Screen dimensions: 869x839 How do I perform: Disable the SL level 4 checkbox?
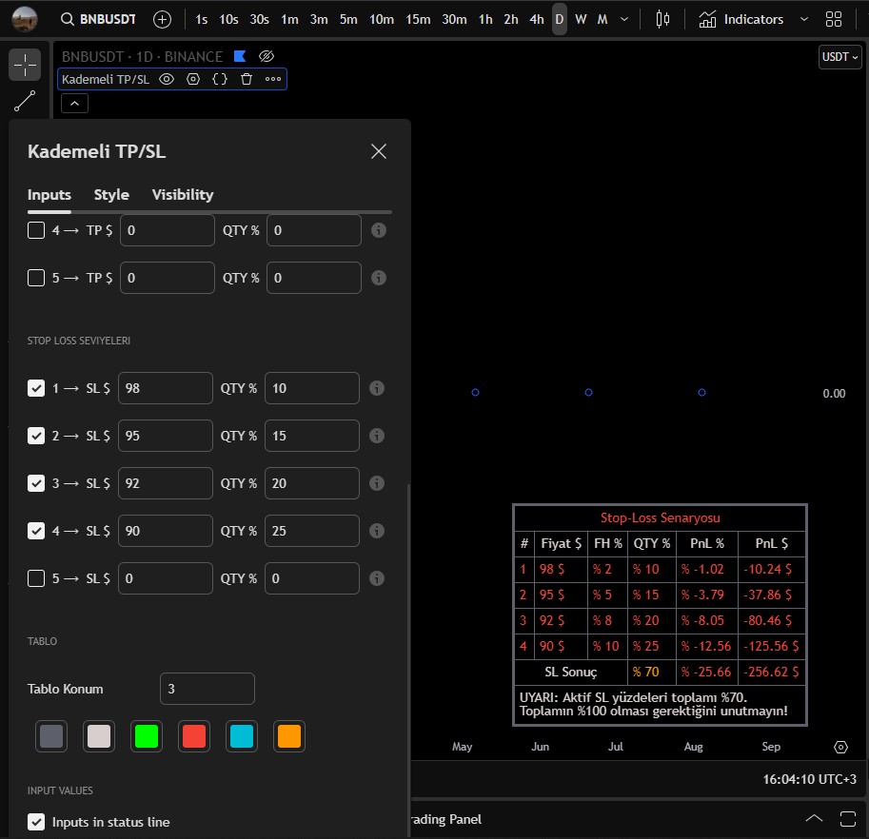[x=36, y=531]
